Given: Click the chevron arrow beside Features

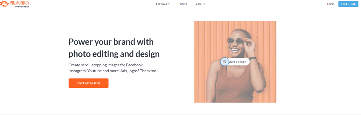Looking at the screenshot, I should click(x=169, y=4).
